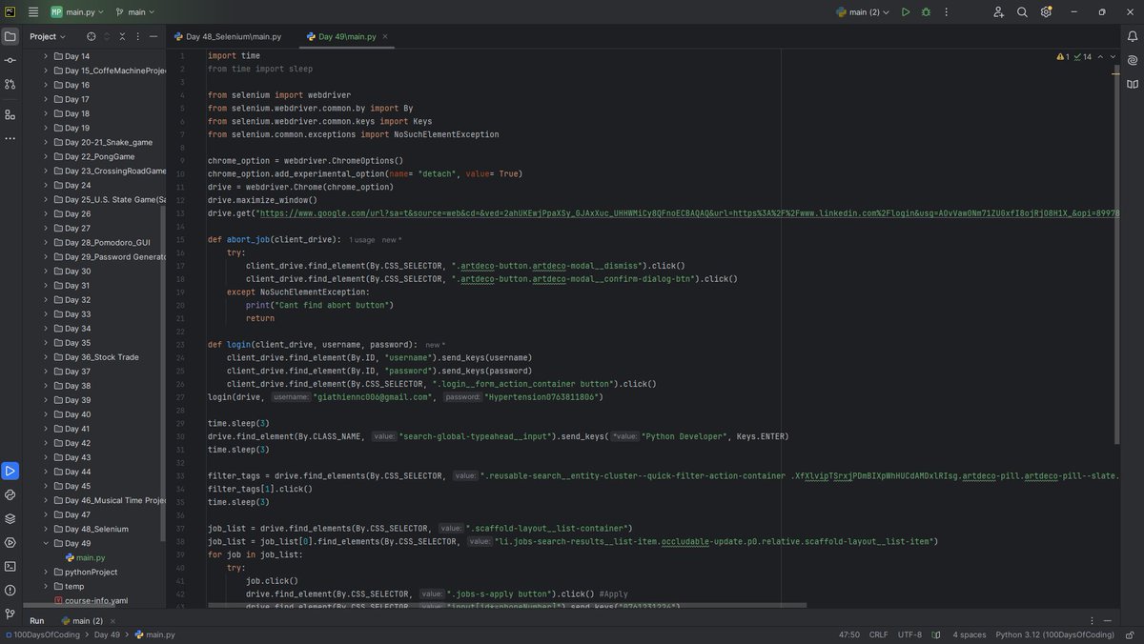This screenshot has height=644, width=1144.
Task: Open Search Everywhere magnifier
Action: (x=1022, y=12)
